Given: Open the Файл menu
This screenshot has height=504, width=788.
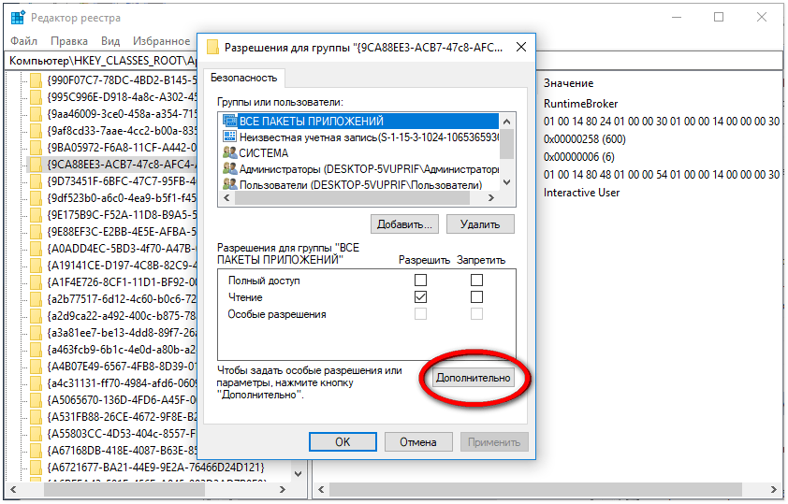Looking at the screenshot, I should pos(24,41).
